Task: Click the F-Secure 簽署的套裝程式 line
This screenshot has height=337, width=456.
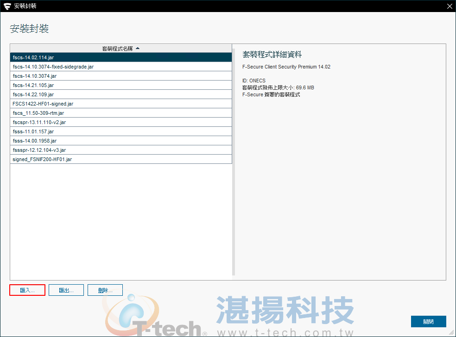Action: coord(271,95)
